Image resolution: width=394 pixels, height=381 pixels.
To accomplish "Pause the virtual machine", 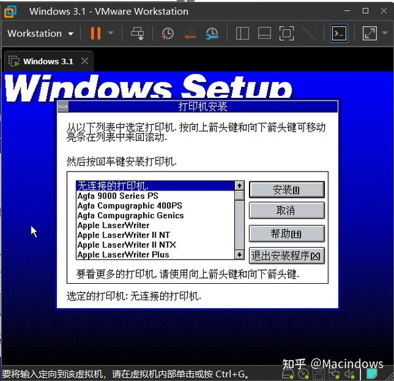I will point(95,34).
